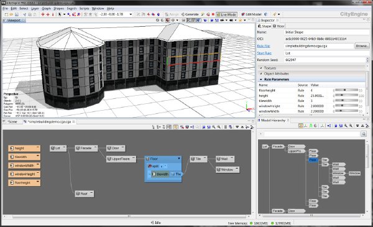Click the trash icon in graph editor toolbar
The image size is (373, 227).
click(x=226, y=127)
